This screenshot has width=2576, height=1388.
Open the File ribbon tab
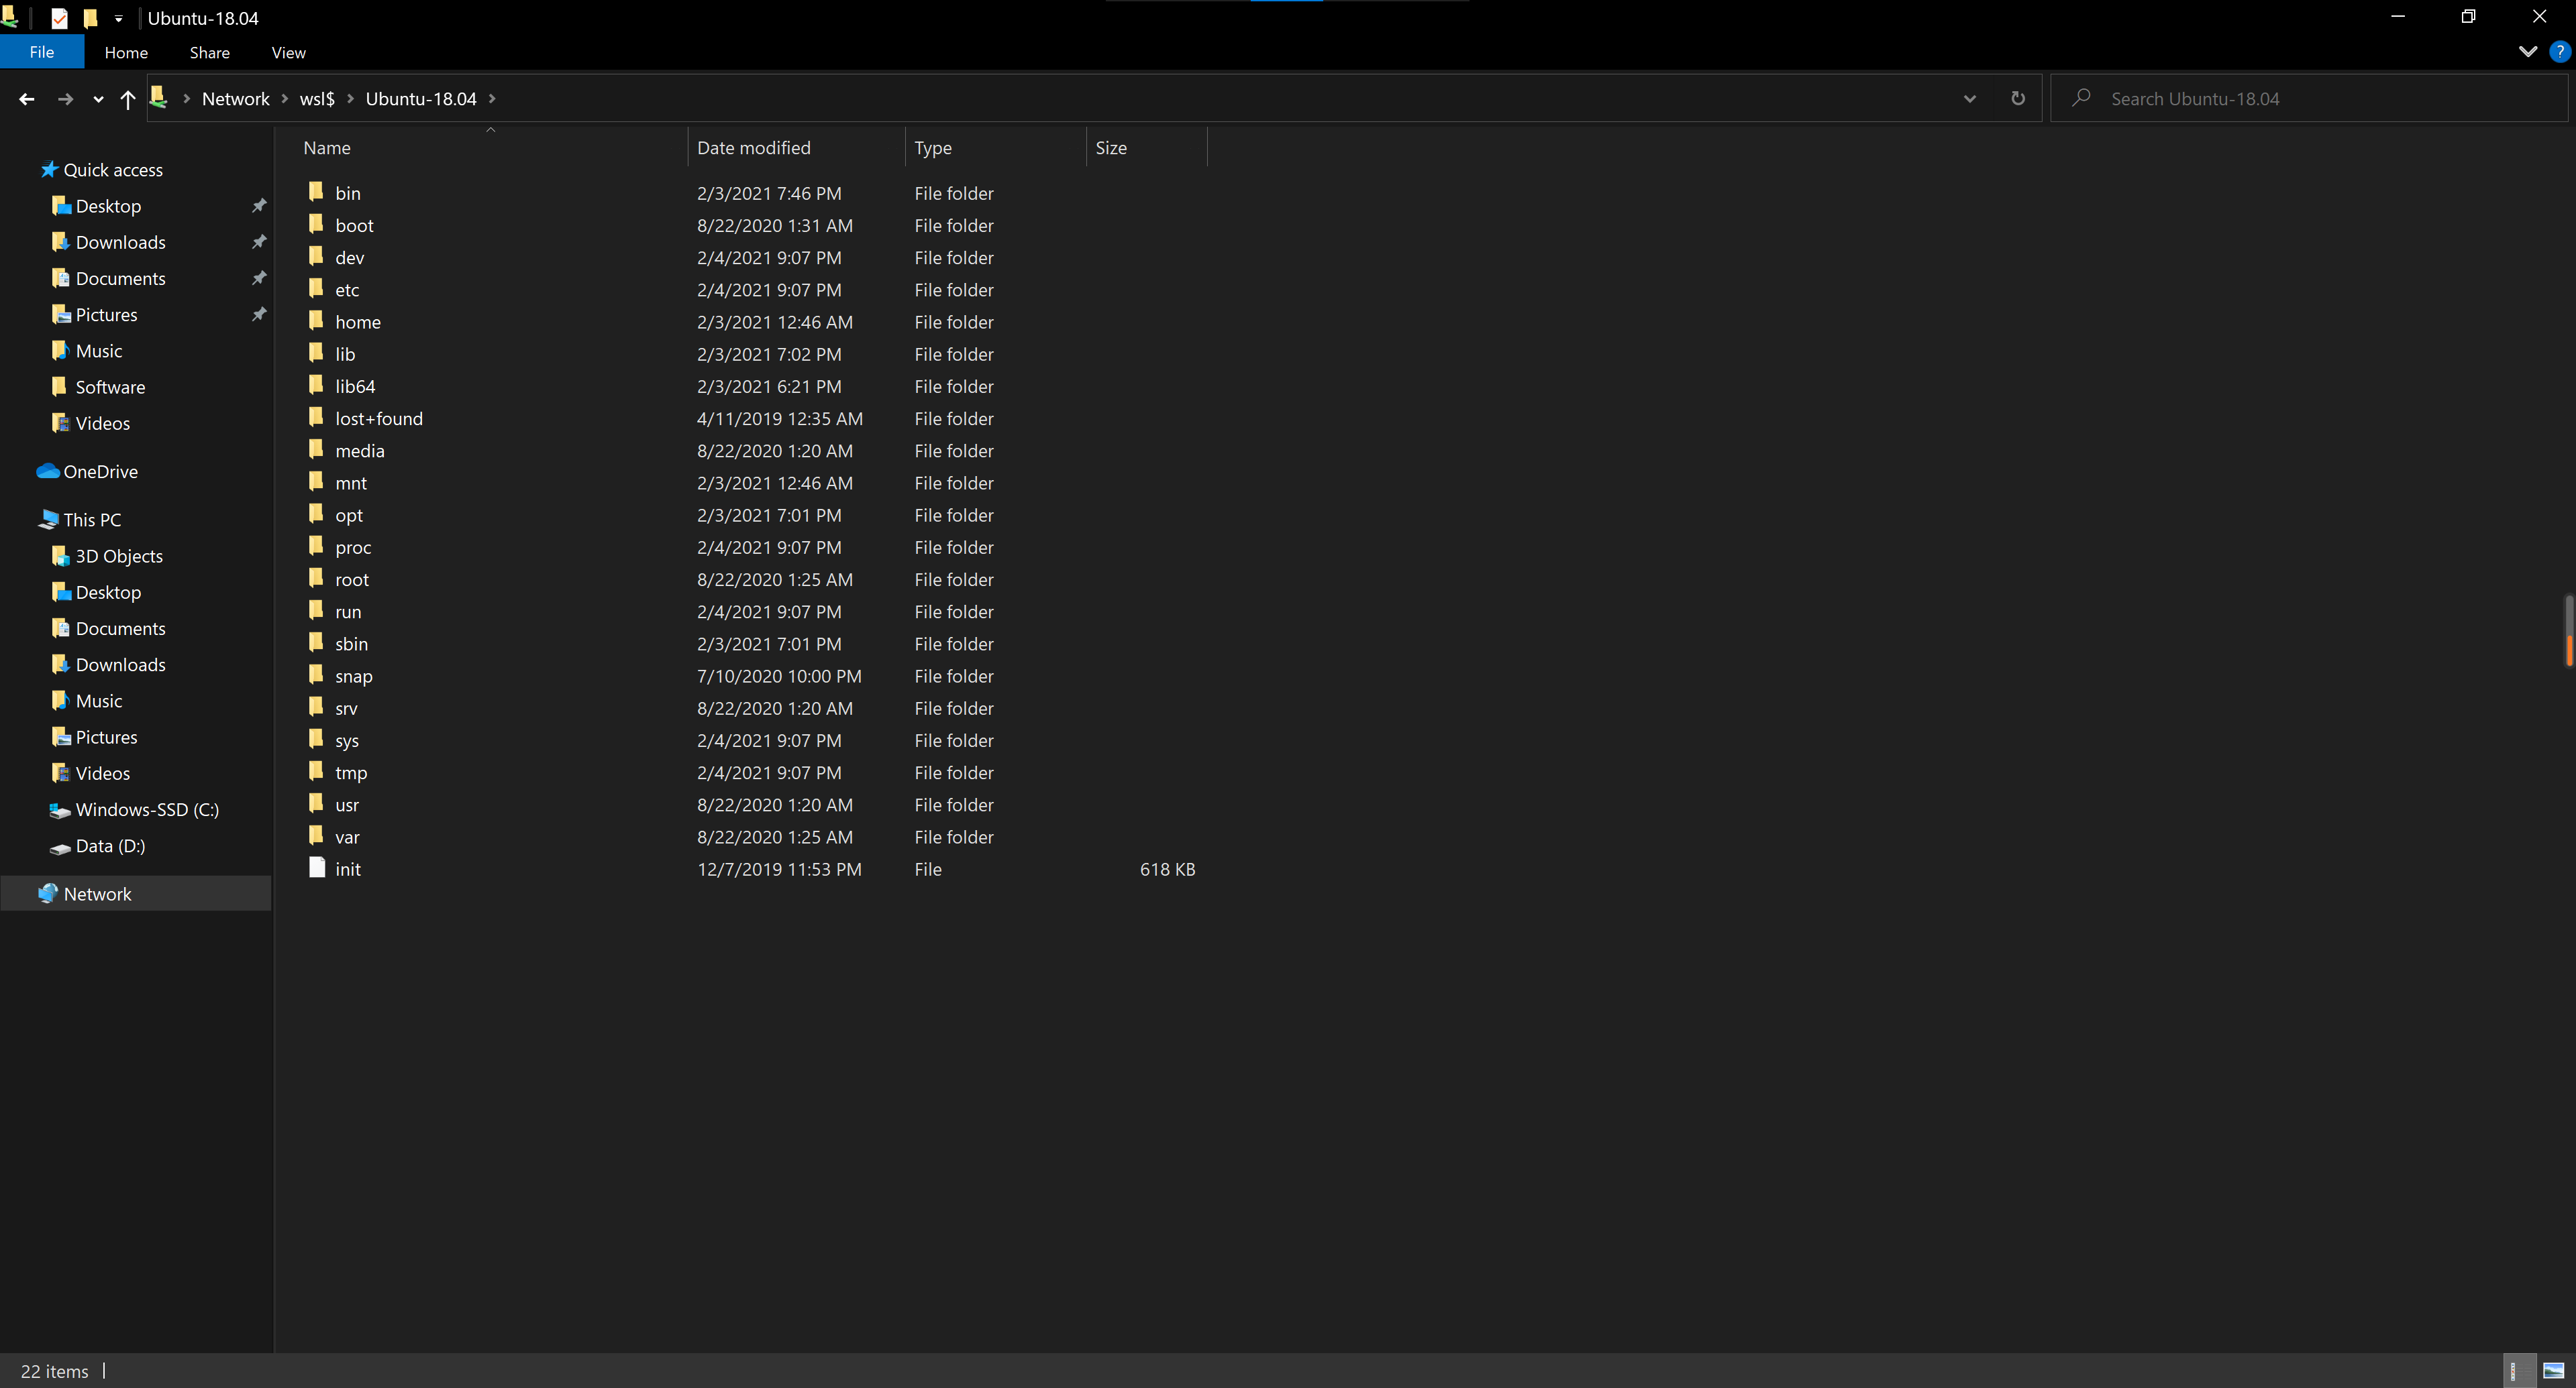(x=42, y=52)
